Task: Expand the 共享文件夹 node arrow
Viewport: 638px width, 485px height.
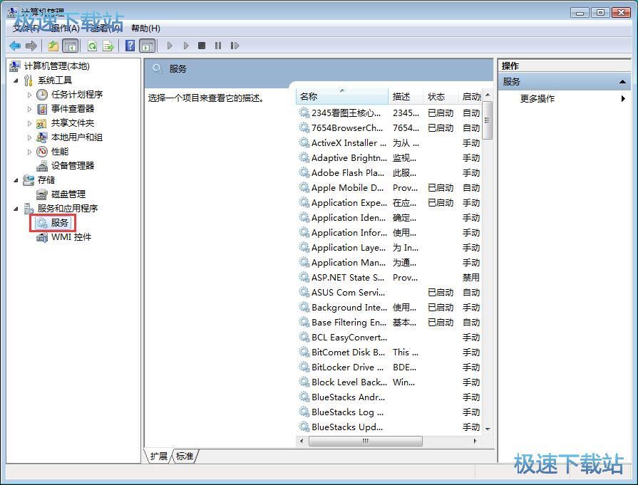Action: tap(29, 123)
